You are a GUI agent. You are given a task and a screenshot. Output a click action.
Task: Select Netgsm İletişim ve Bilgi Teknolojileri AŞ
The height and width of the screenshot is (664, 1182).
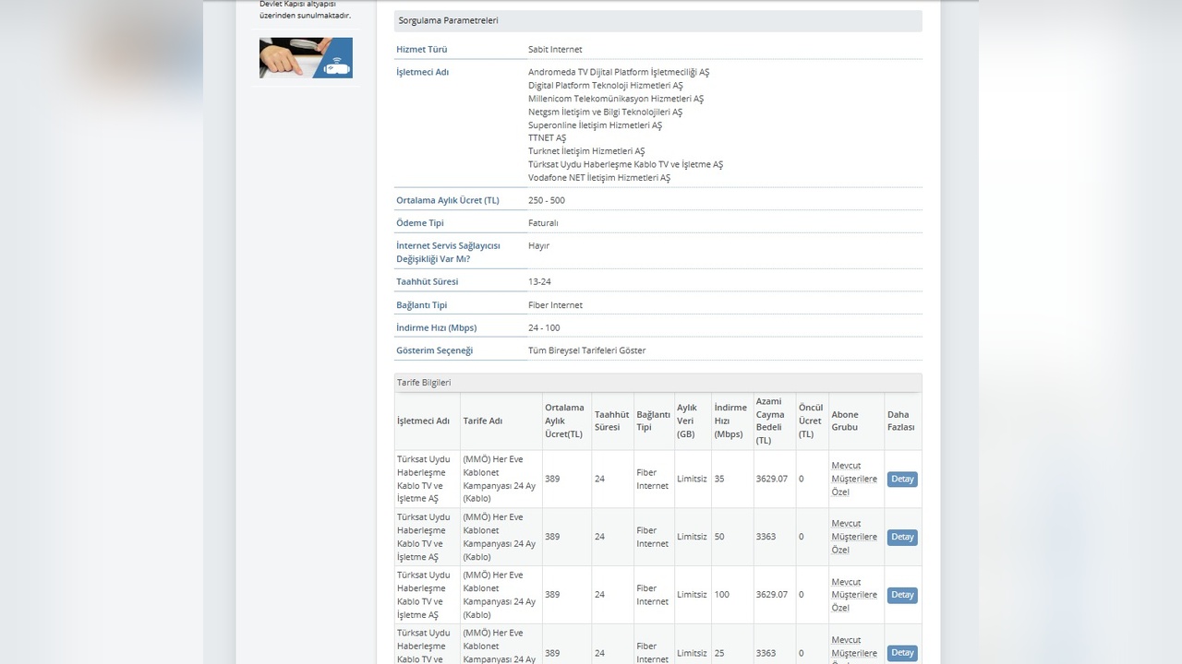pos(605,112)
